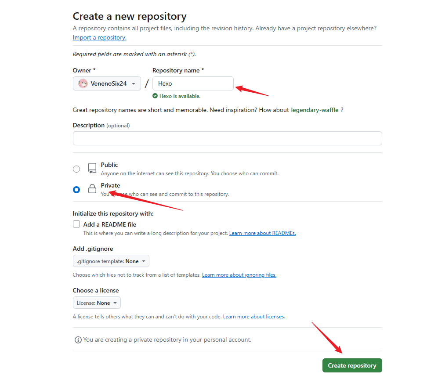Click the info icon beside private repository notice
Viewport: 438px width, 379px height.
click(x=78, y=339)
